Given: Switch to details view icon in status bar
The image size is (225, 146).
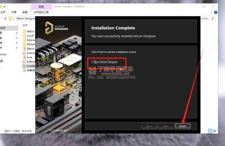Looking at the screenshot, I should click(x=210, y=131).
